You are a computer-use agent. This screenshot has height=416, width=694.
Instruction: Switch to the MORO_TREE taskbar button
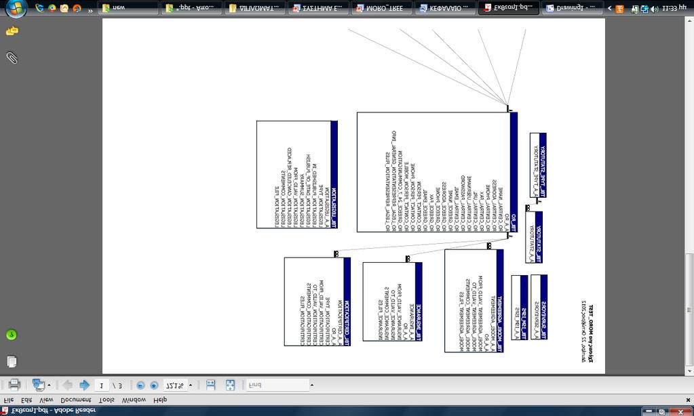pos(381,8)
